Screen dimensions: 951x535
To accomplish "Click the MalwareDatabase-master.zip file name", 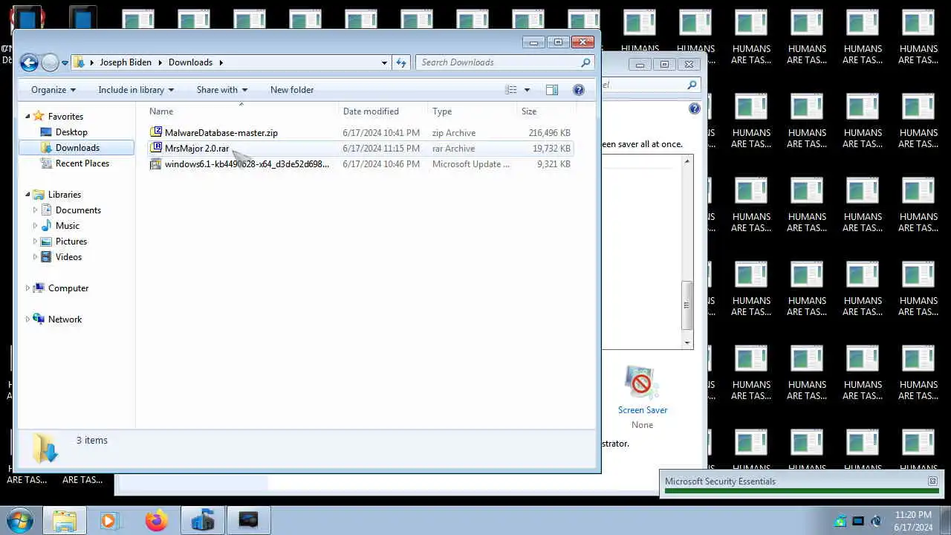I will click(x=221, y=133).
